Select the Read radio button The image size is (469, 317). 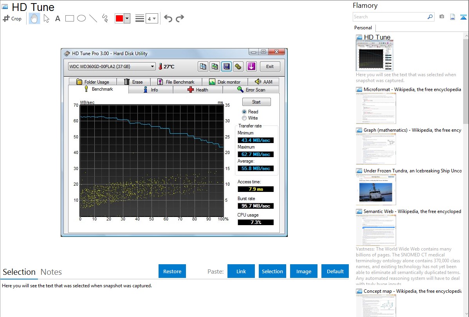coord(244,112)
